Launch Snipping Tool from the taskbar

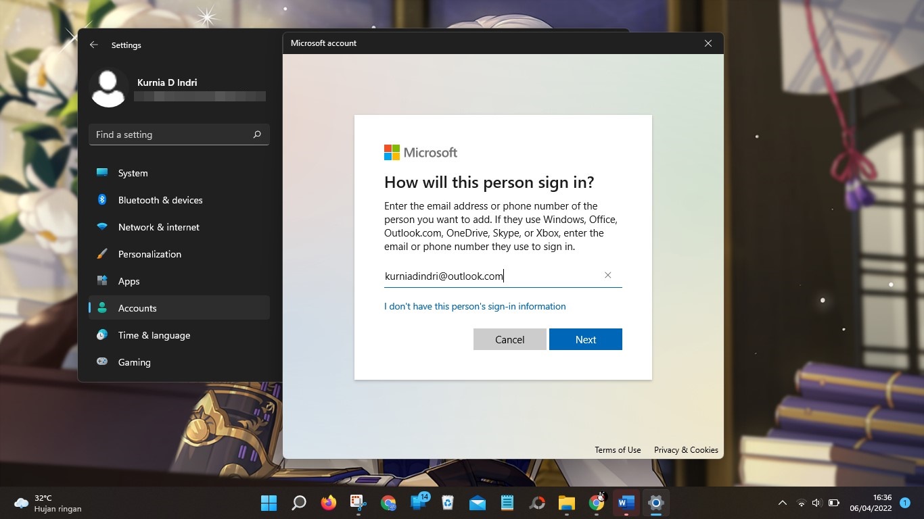pos(358,503)
